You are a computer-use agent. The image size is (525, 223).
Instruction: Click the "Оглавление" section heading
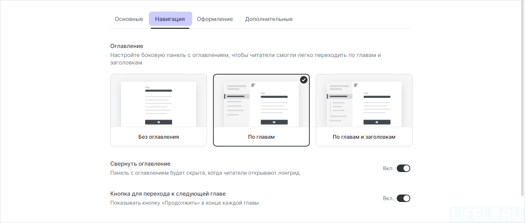coord(126,46)
